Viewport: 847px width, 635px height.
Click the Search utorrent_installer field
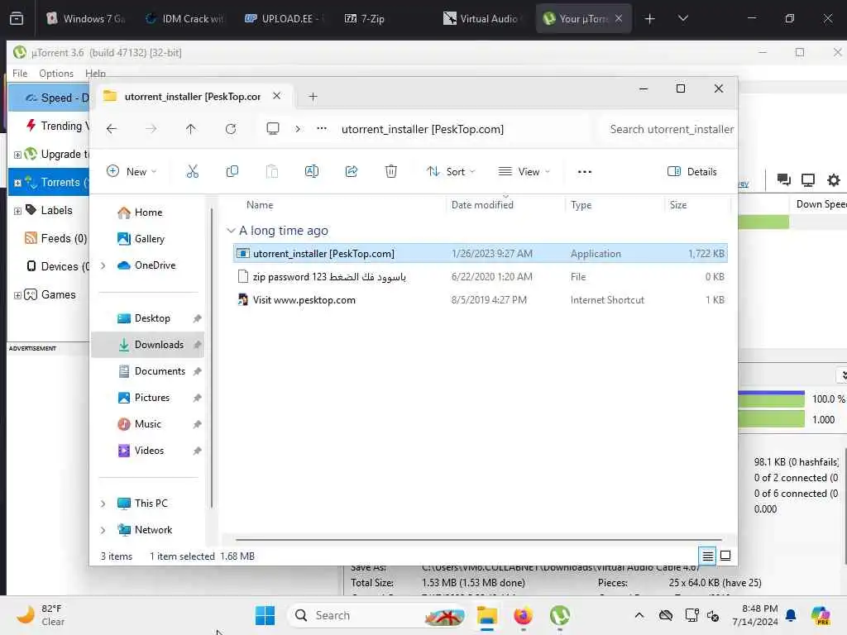click(x=672, y=129)
